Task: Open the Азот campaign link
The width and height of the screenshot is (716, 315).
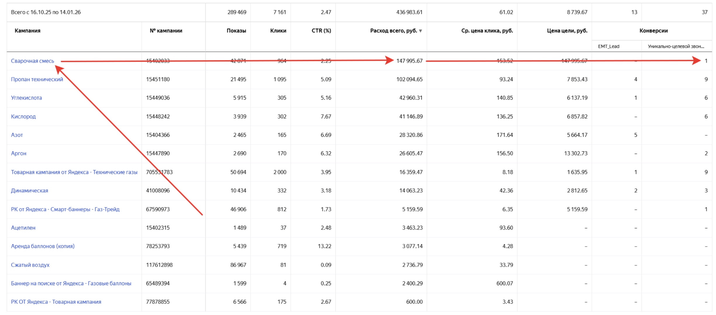Action: pyautogui.click(x=17, y=135)
